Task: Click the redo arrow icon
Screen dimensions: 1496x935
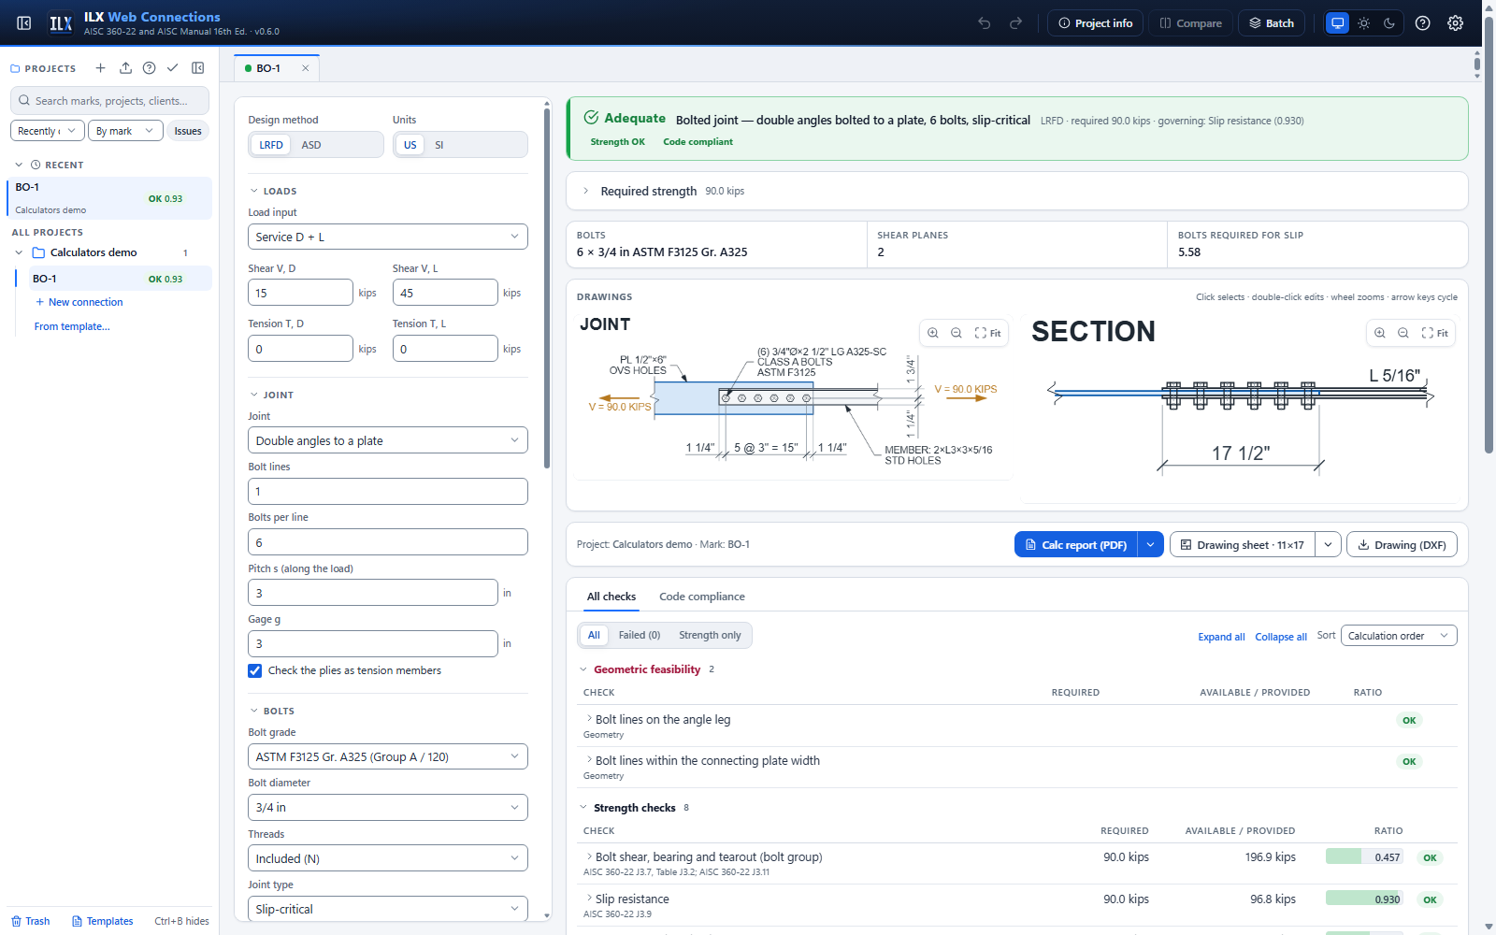Action: pyautogui.click(x=1015, y=23)
